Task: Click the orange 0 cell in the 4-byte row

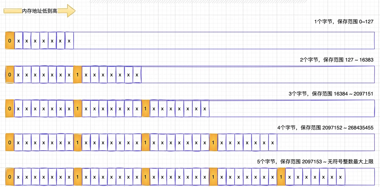Action: 10,143
